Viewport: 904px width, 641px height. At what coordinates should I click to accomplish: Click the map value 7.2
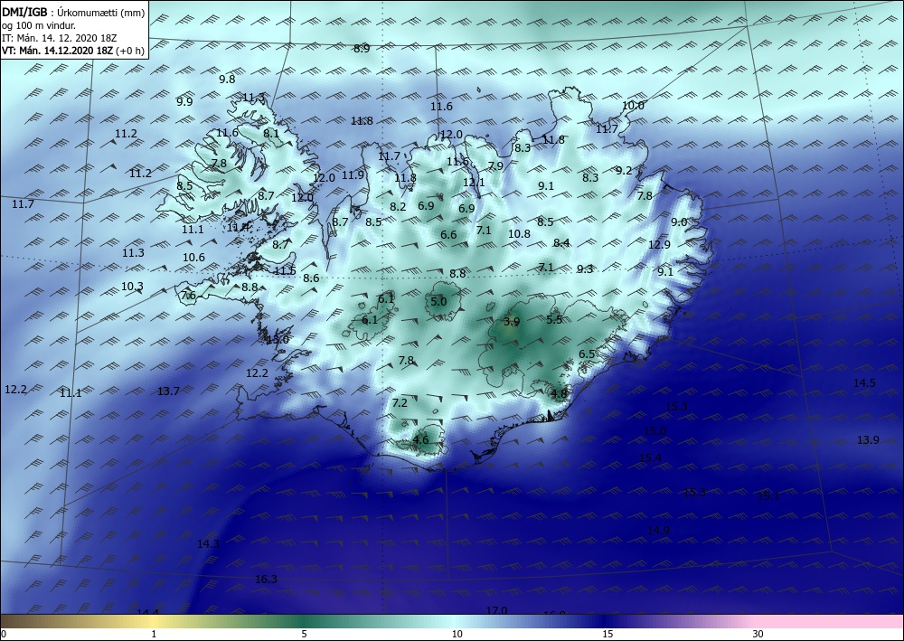click(x=400, y=403)
